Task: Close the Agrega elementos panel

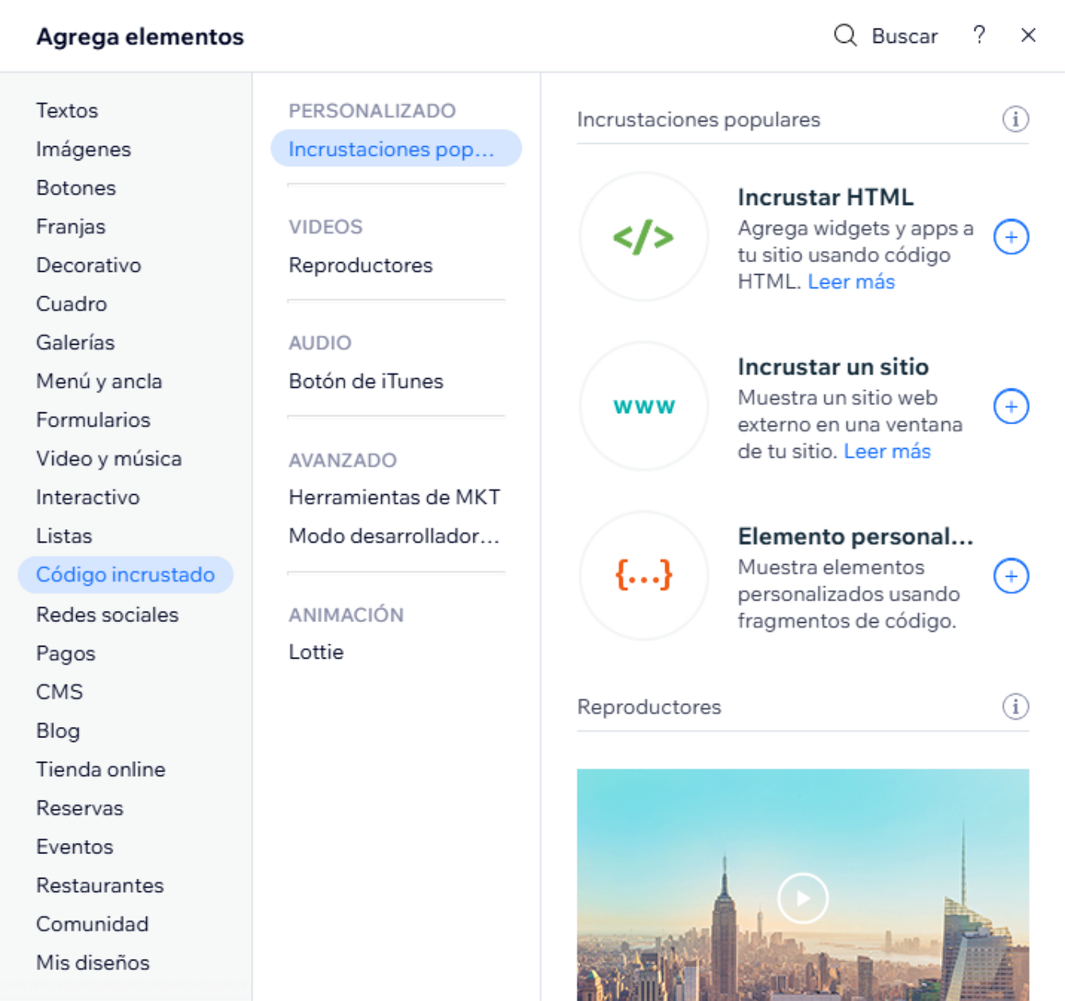Action: click(x=1028, y=36)
